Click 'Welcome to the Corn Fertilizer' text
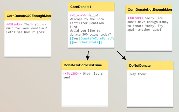Viewport: 179px width, 112px height. (x=87, y=21)
